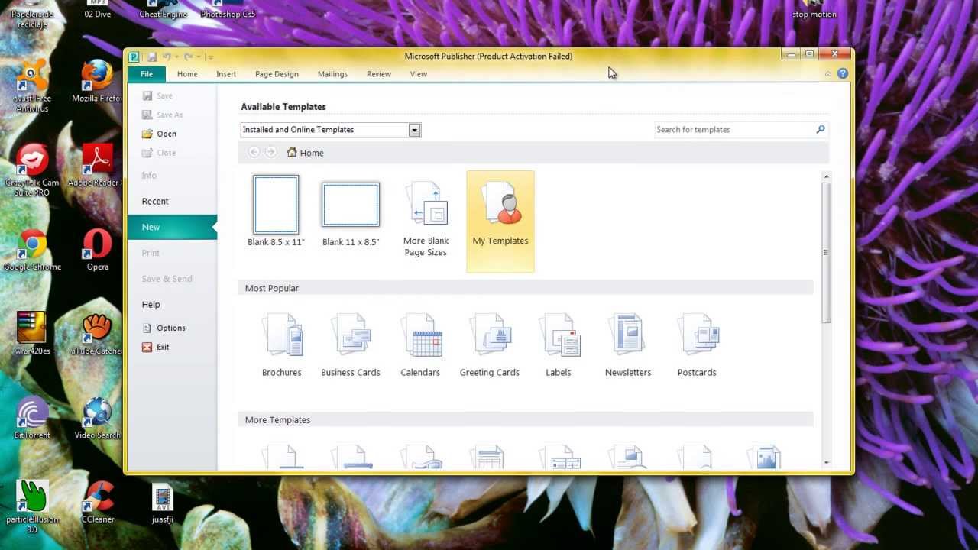The width and height of the screenshot is (978, 550).
Task: Choose the Brochures template category
Action: (282, 345)
